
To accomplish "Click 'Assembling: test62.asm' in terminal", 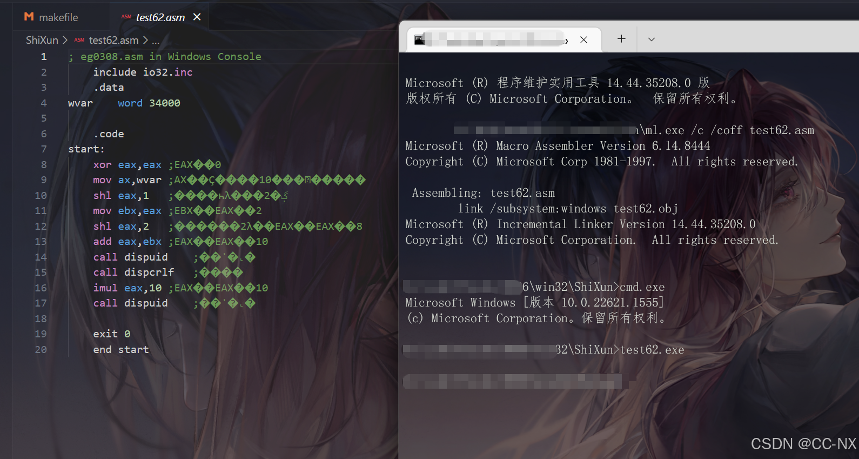I will 484,193.
